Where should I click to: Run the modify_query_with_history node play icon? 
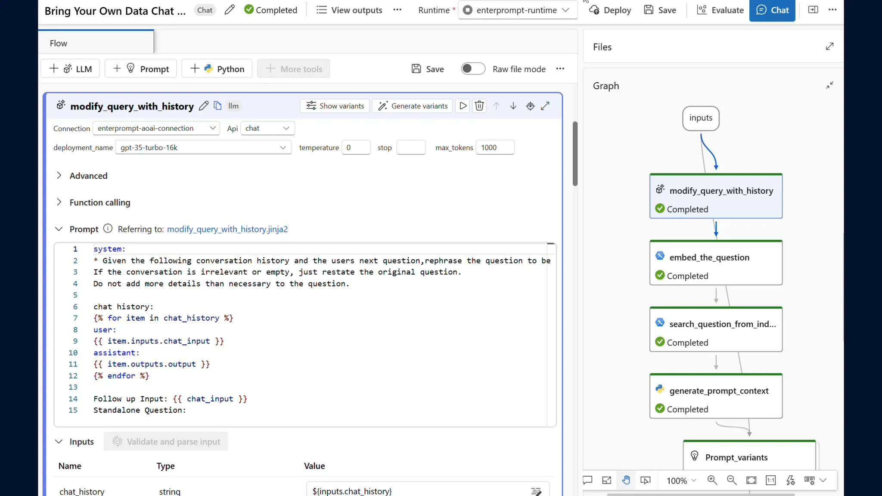pos(463,106)
